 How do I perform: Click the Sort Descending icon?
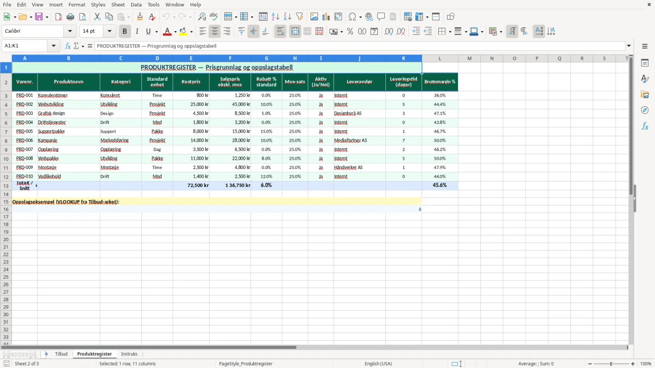point(288,17)
